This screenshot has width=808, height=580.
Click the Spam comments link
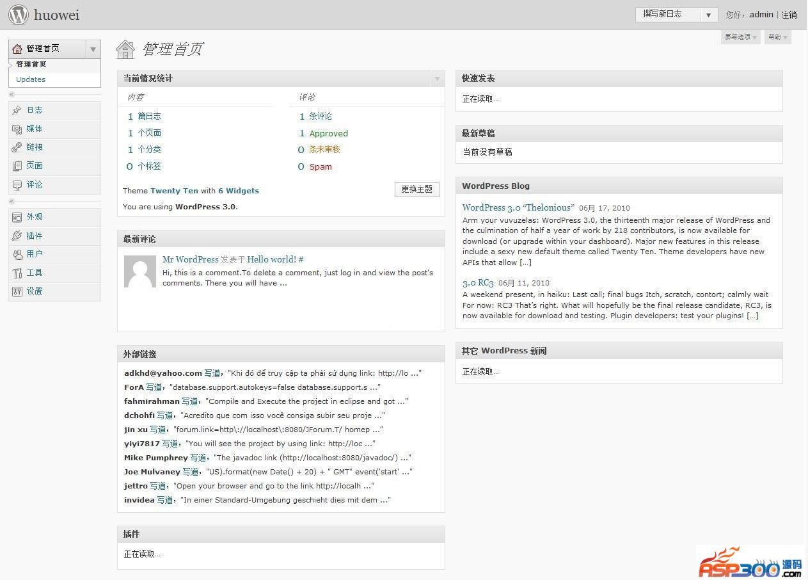321,167
